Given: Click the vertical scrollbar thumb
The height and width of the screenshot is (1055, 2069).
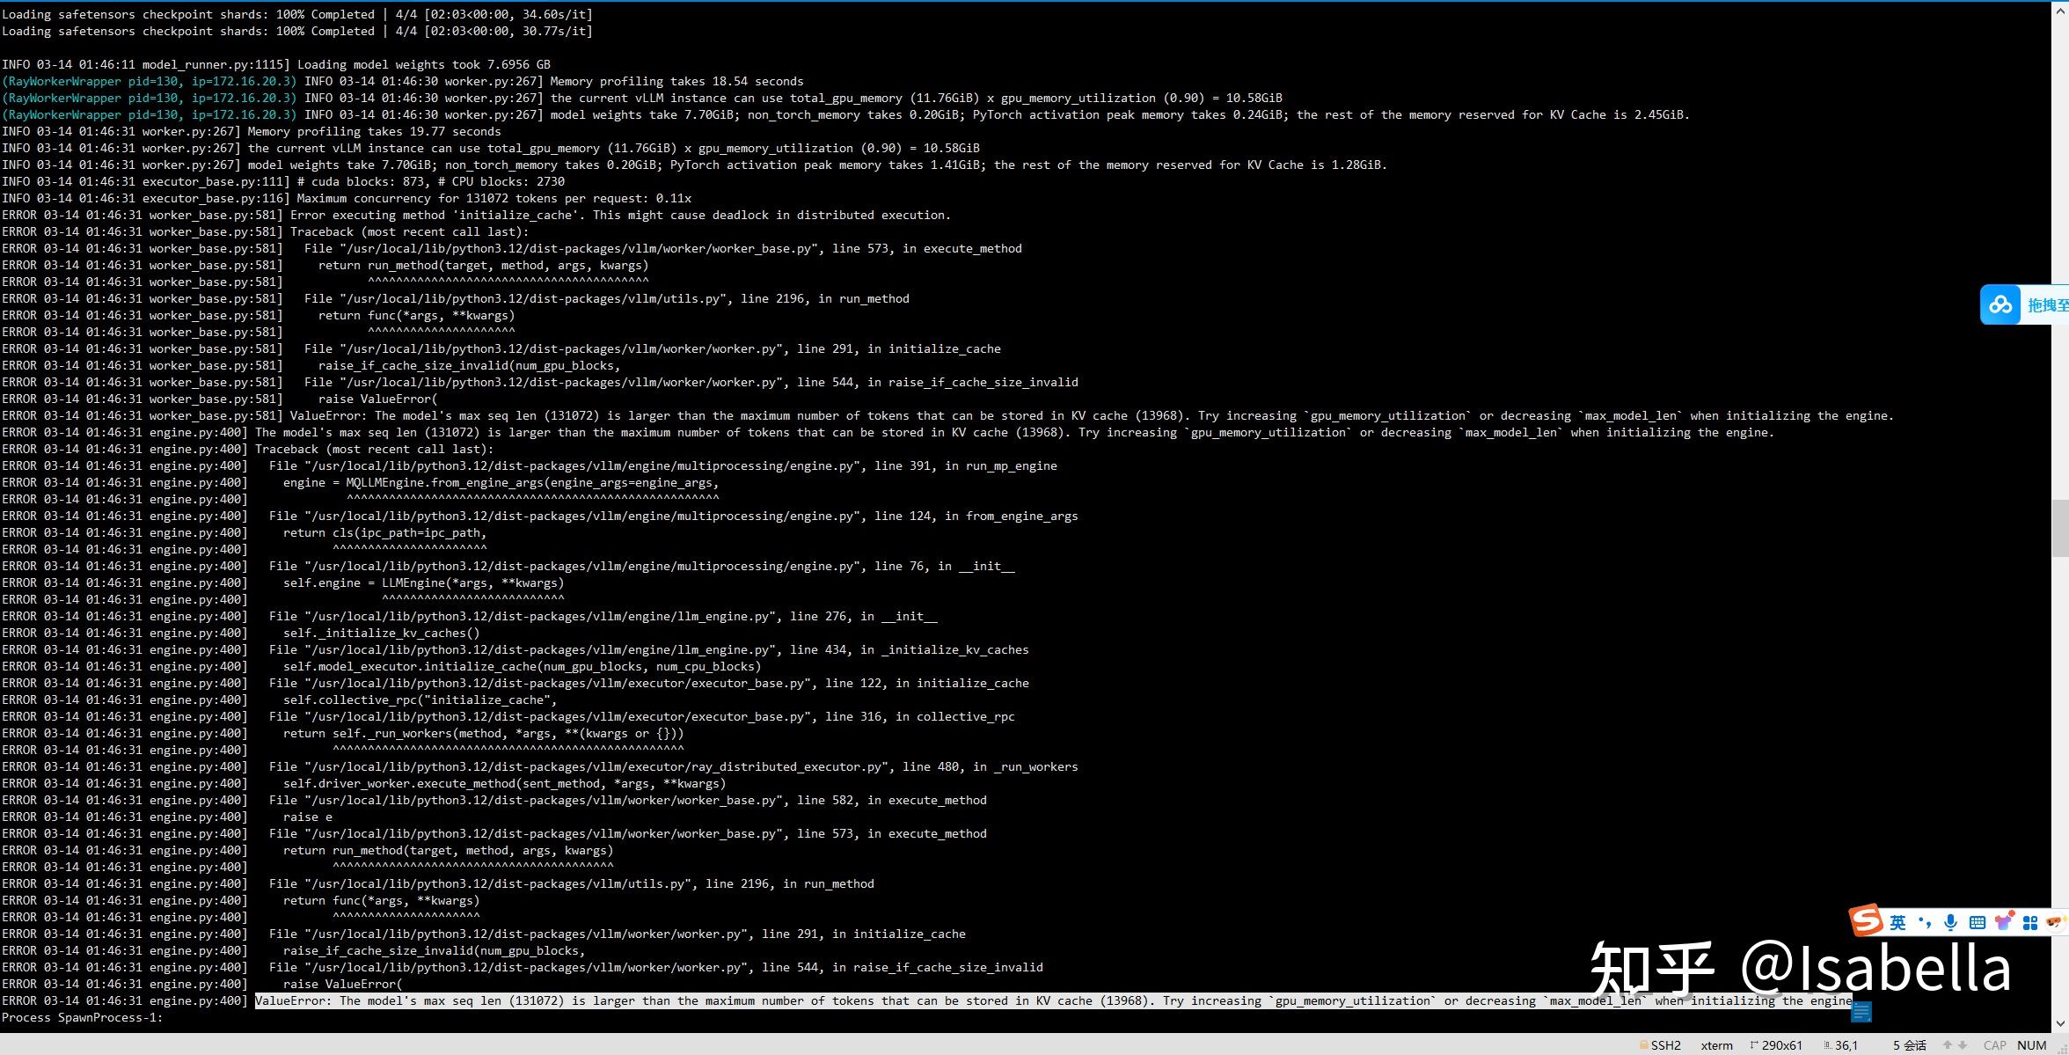Looking at the screenshot, I should 2060,528.
